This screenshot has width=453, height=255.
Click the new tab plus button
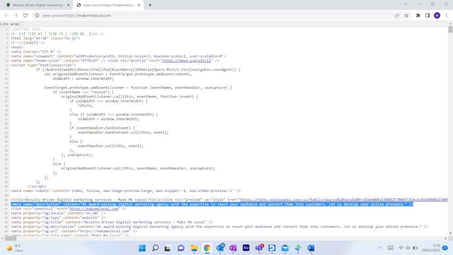[150, 5]
